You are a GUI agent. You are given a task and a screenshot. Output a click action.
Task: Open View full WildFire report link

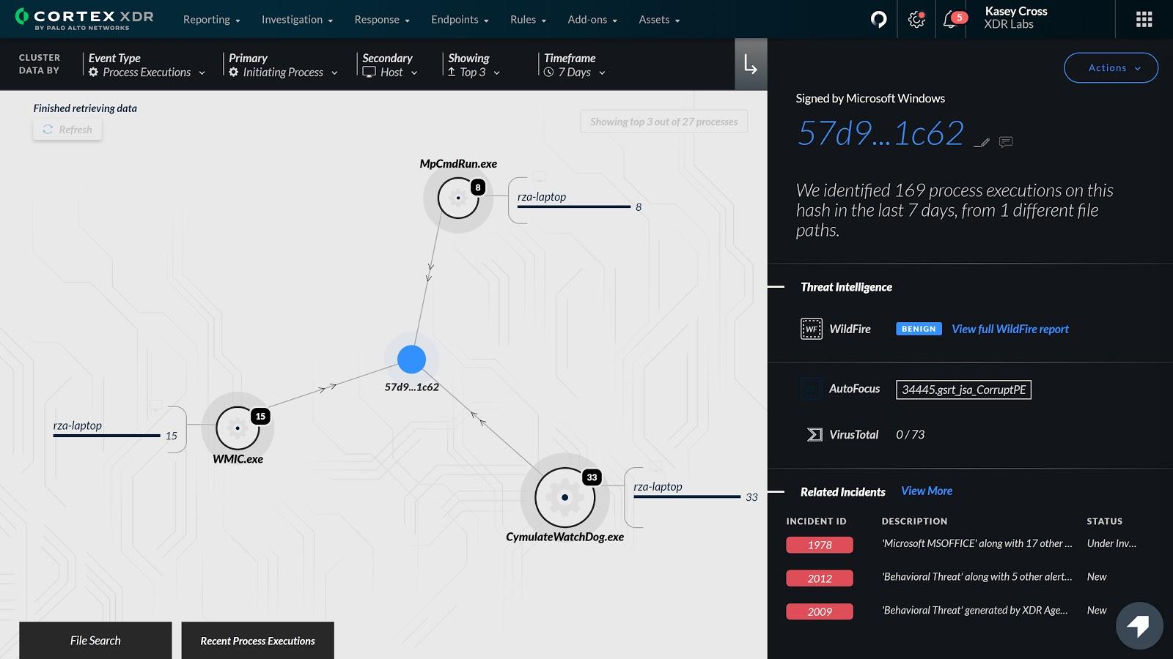click(1010, 329)
